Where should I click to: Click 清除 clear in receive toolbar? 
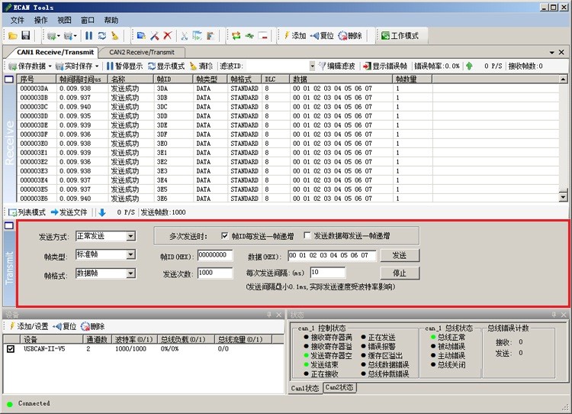[201, 66]
